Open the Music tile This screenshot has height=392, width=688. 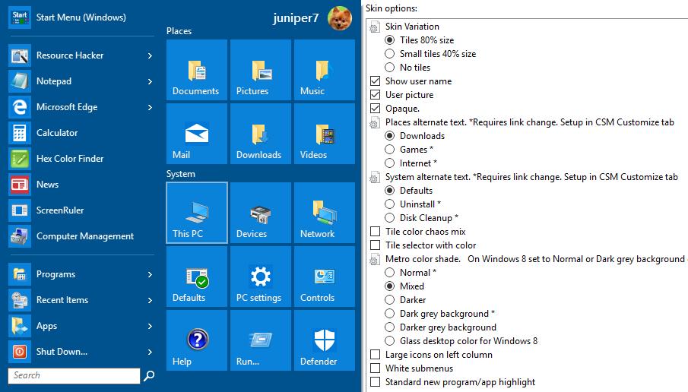(x=325, y=70)
